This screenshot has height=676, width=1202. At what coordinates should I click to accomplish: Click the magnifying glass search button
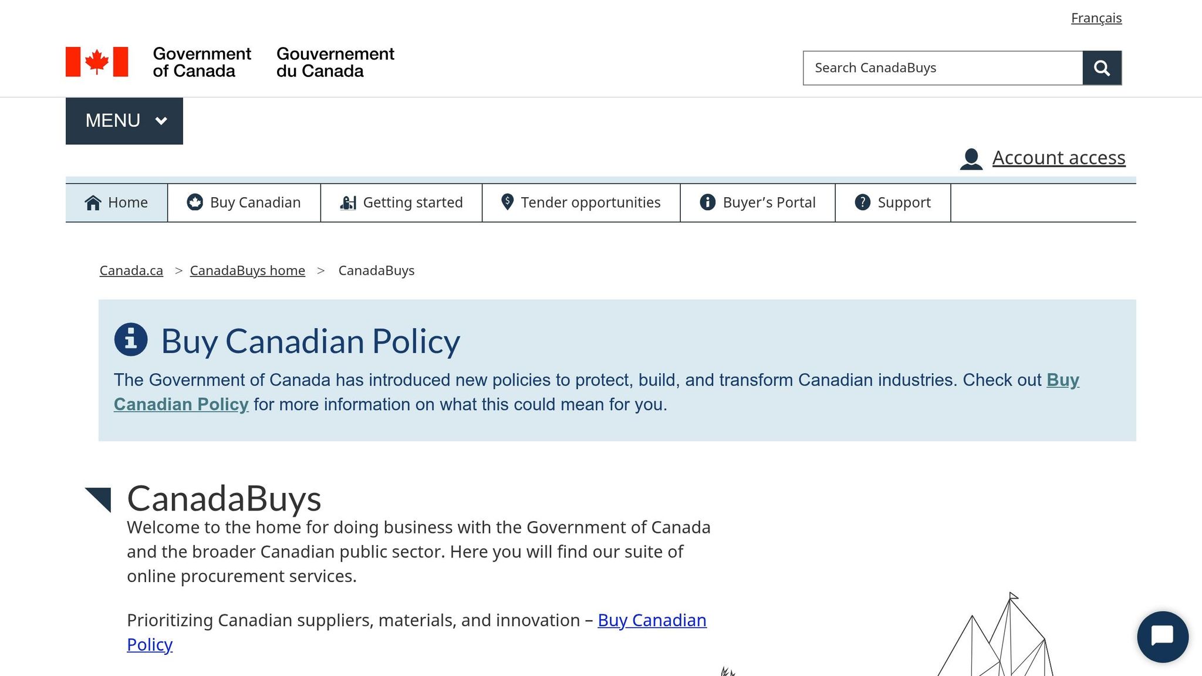pyautogui.click(x=1102, y=68)
